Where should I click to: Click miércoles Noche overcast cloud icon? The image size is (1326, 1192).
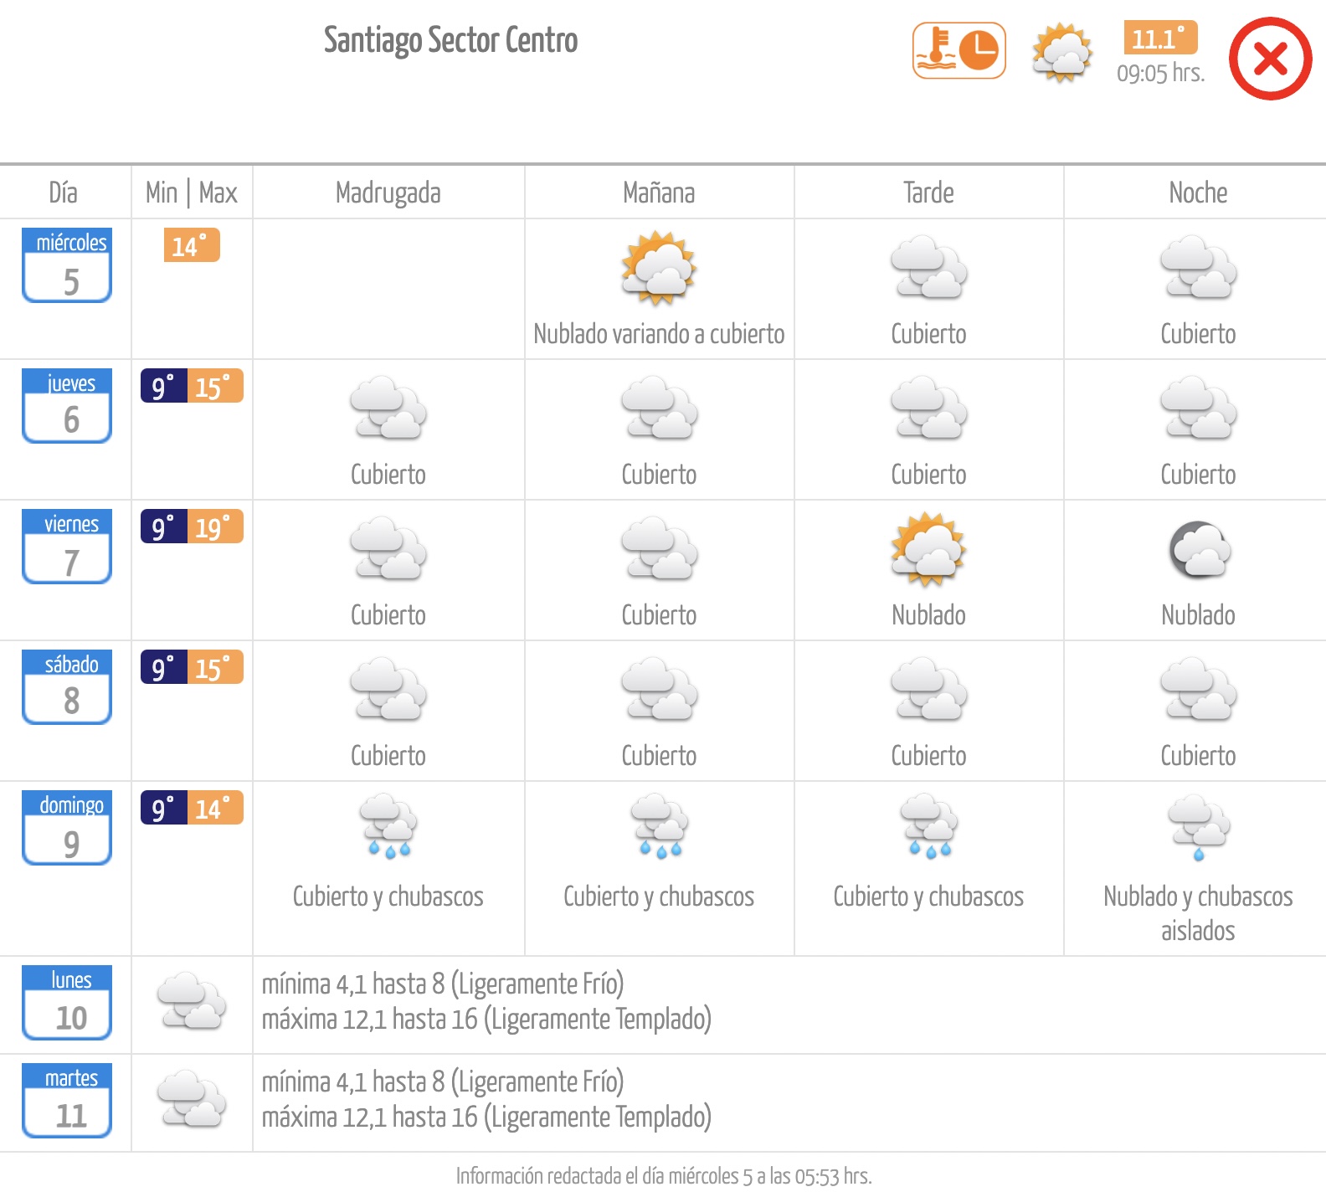click(1198, 268)
